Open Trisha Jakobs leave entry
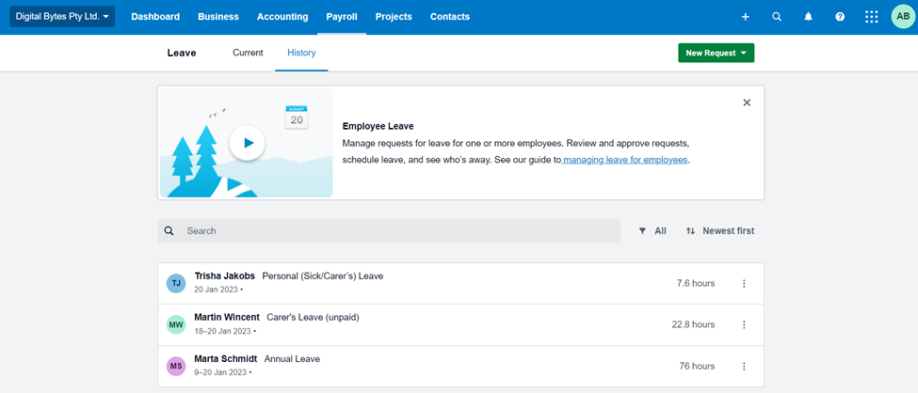 tap(460, 284)
